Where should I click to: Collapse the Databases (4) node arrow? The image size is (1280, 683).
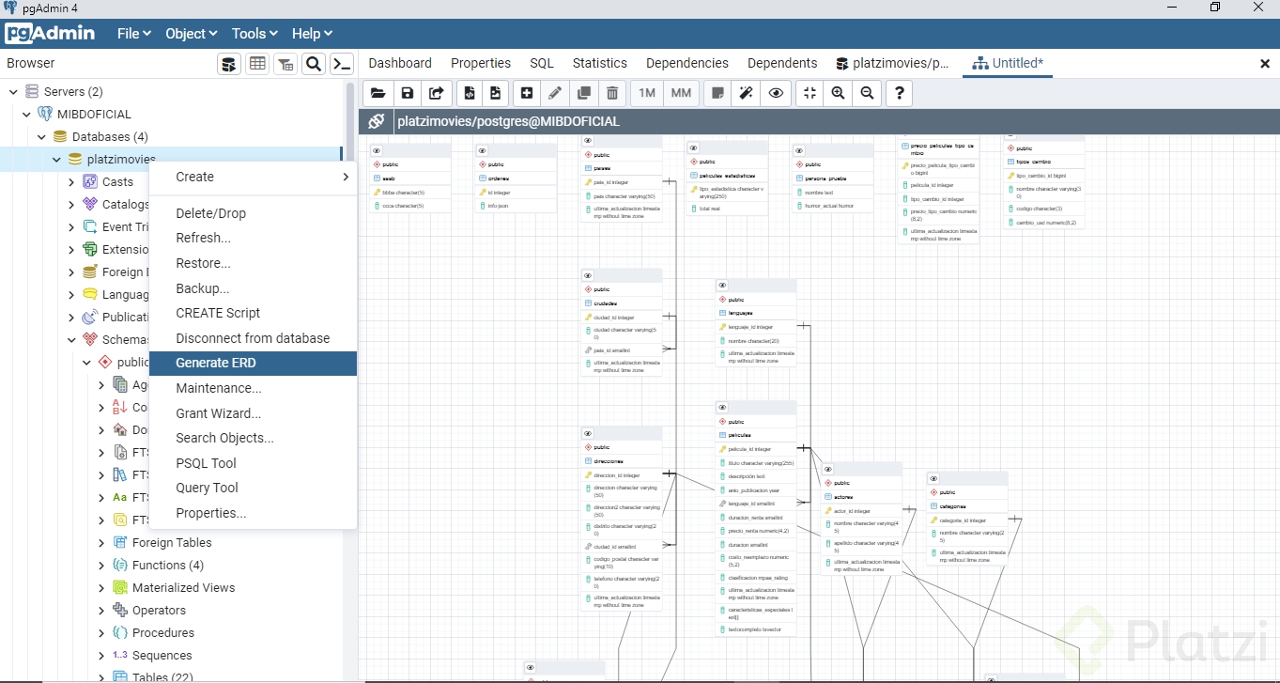(x=42, y=137)
